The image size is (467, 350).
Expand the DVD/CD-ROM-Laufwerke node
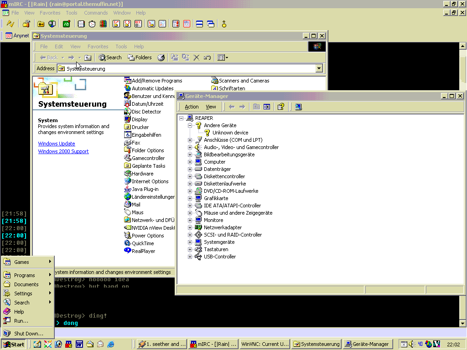(x=190, y=191)
